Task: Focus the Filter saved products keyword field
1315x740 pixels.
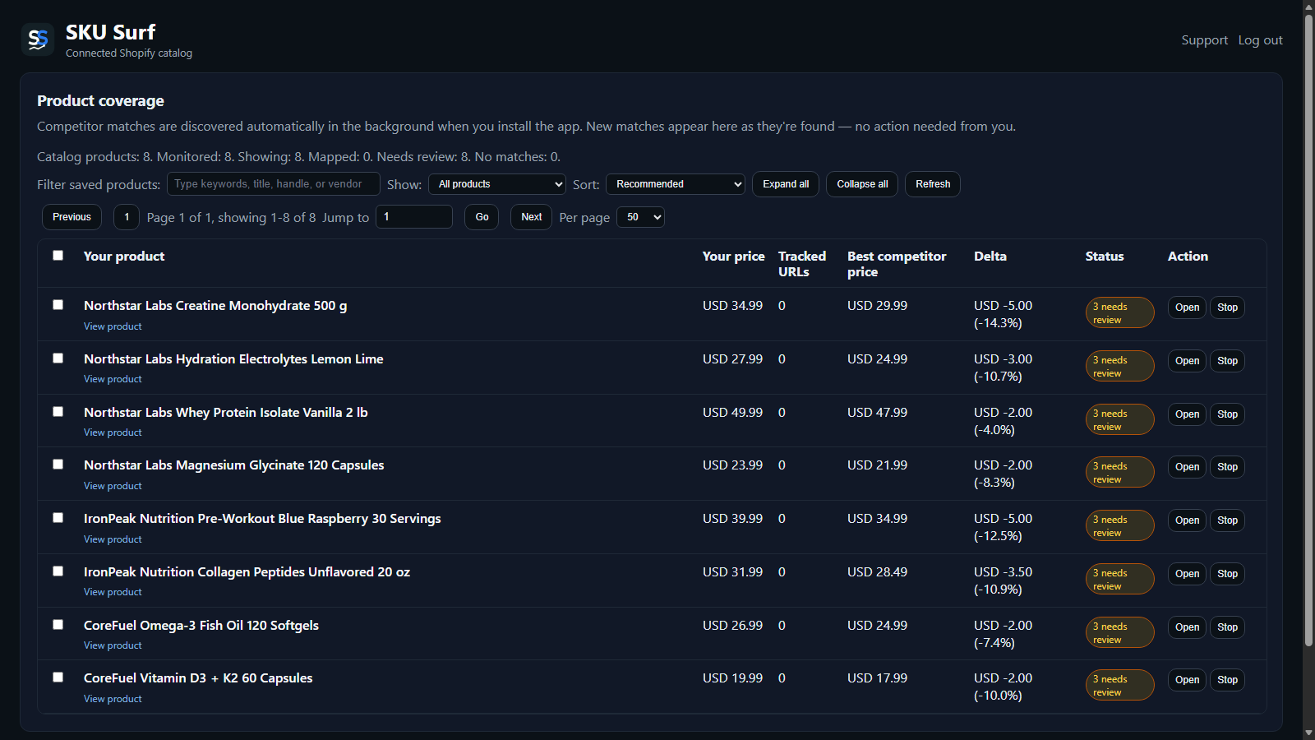Action: (274, 184)
